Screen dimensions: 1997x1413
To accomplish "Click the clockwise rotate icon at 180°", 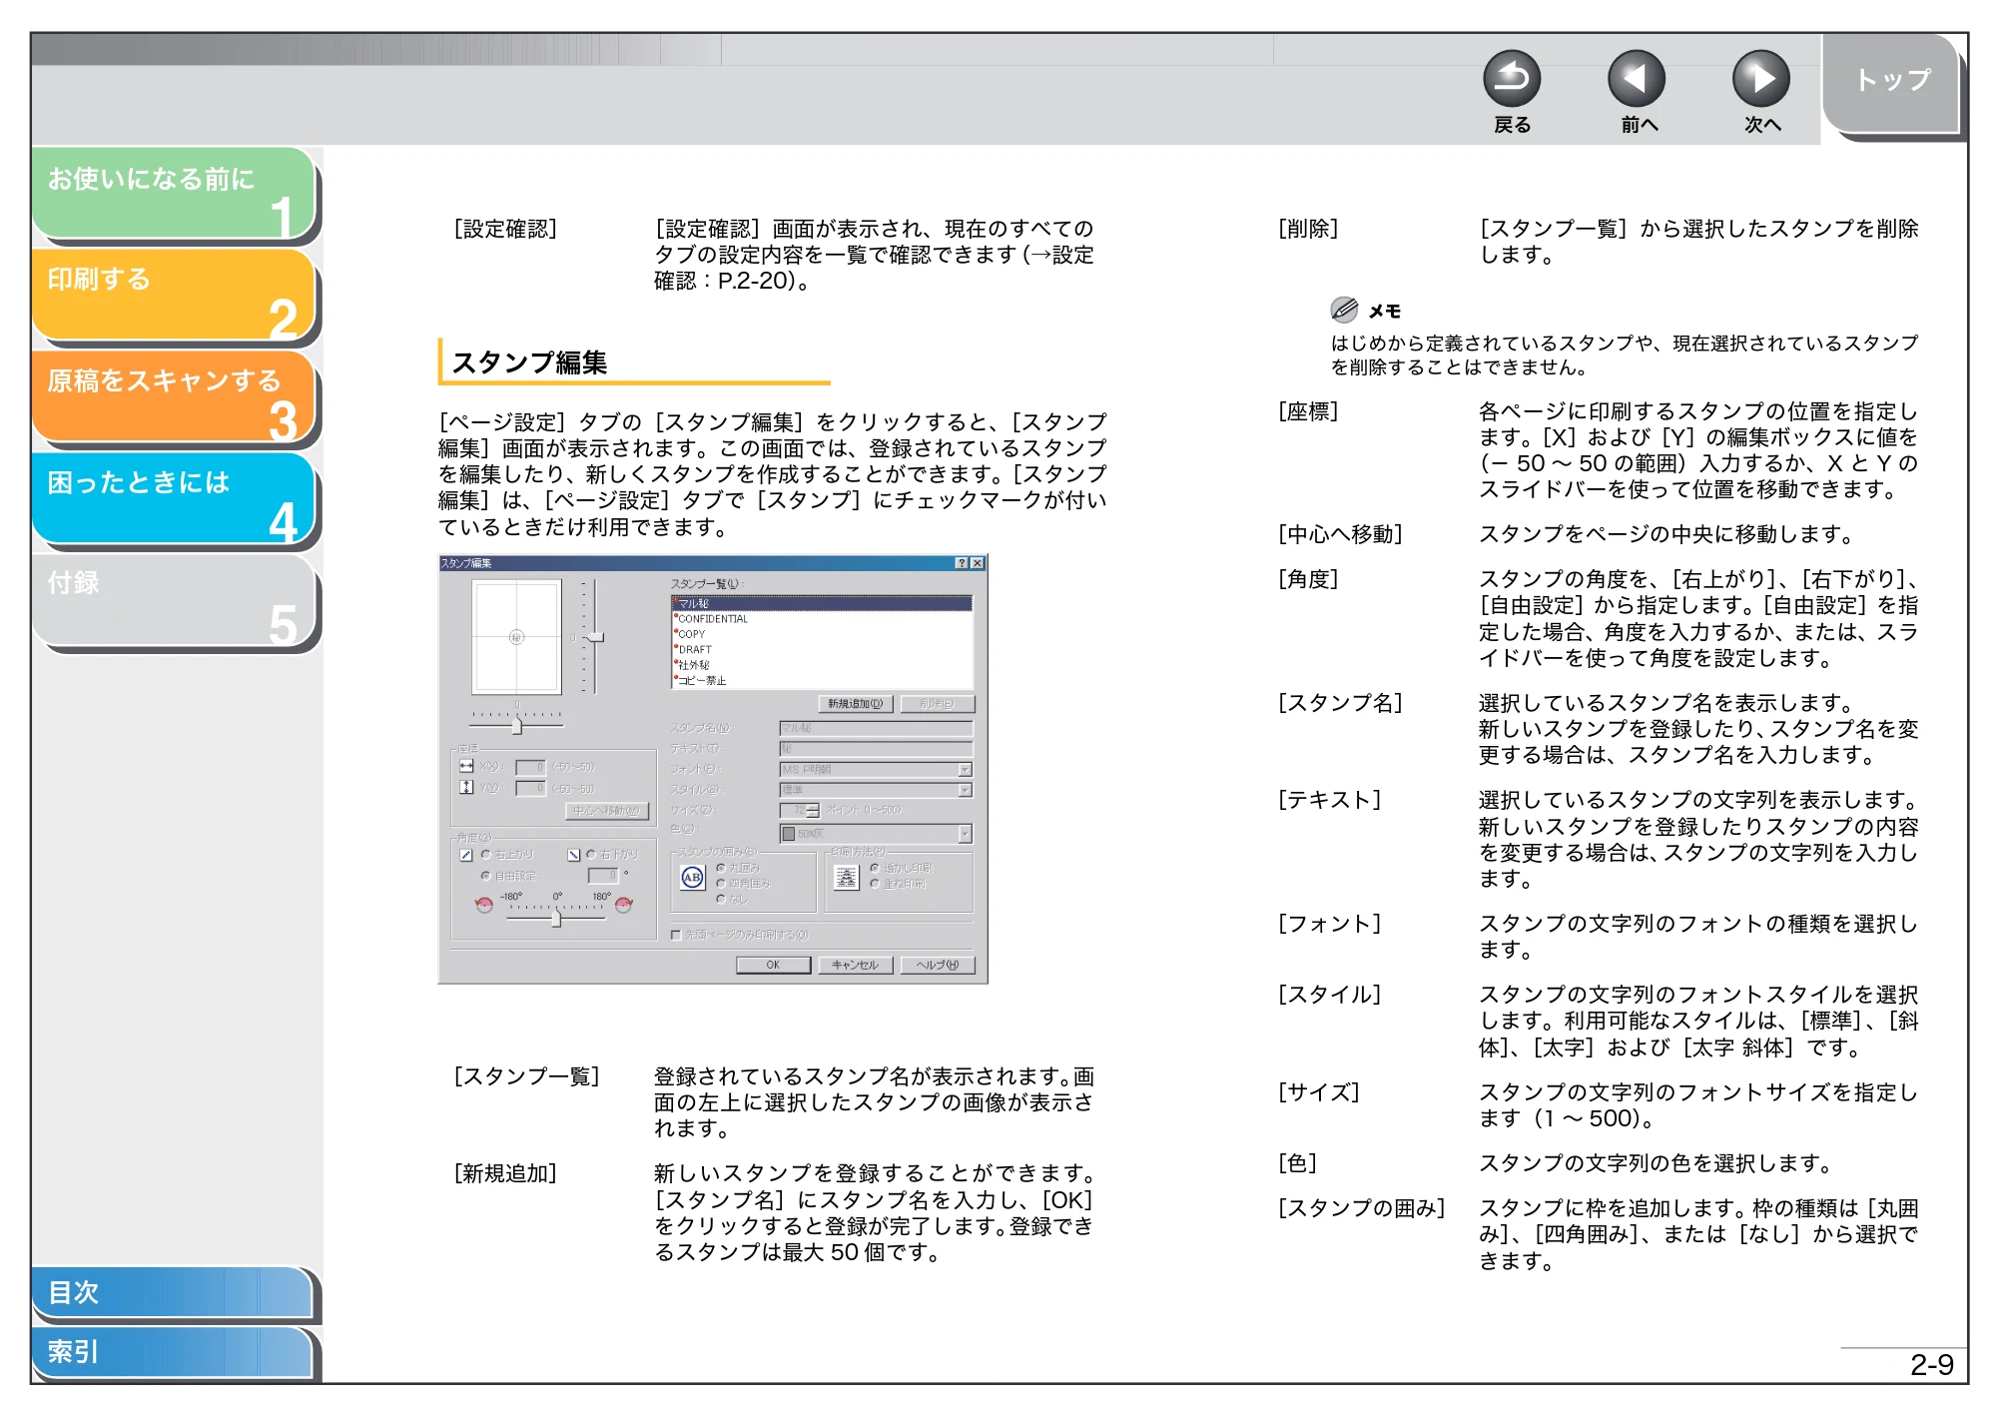I will [624, 905].
